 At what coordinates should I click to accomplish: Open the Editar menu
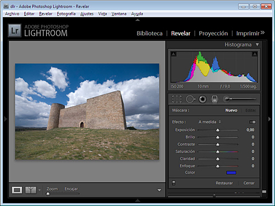(x=29, y=14)
